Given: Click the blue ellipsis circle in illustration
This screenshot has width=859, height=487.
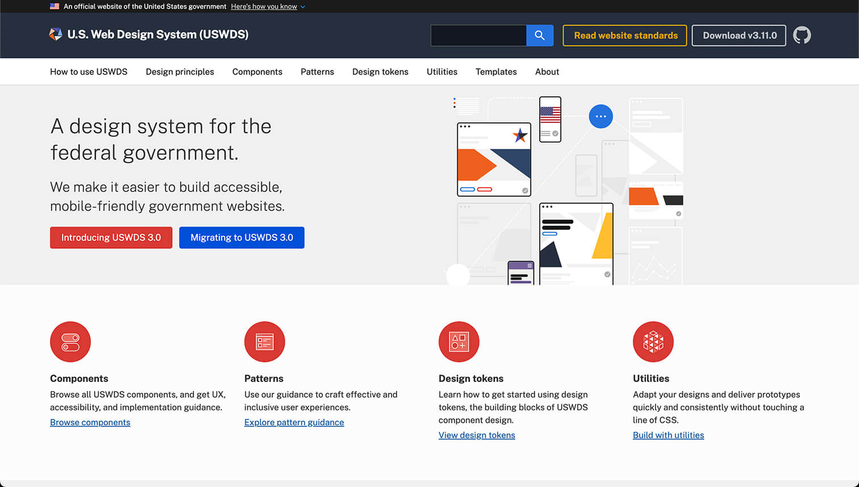Looking at the screenshot, I should click(601, 116).
